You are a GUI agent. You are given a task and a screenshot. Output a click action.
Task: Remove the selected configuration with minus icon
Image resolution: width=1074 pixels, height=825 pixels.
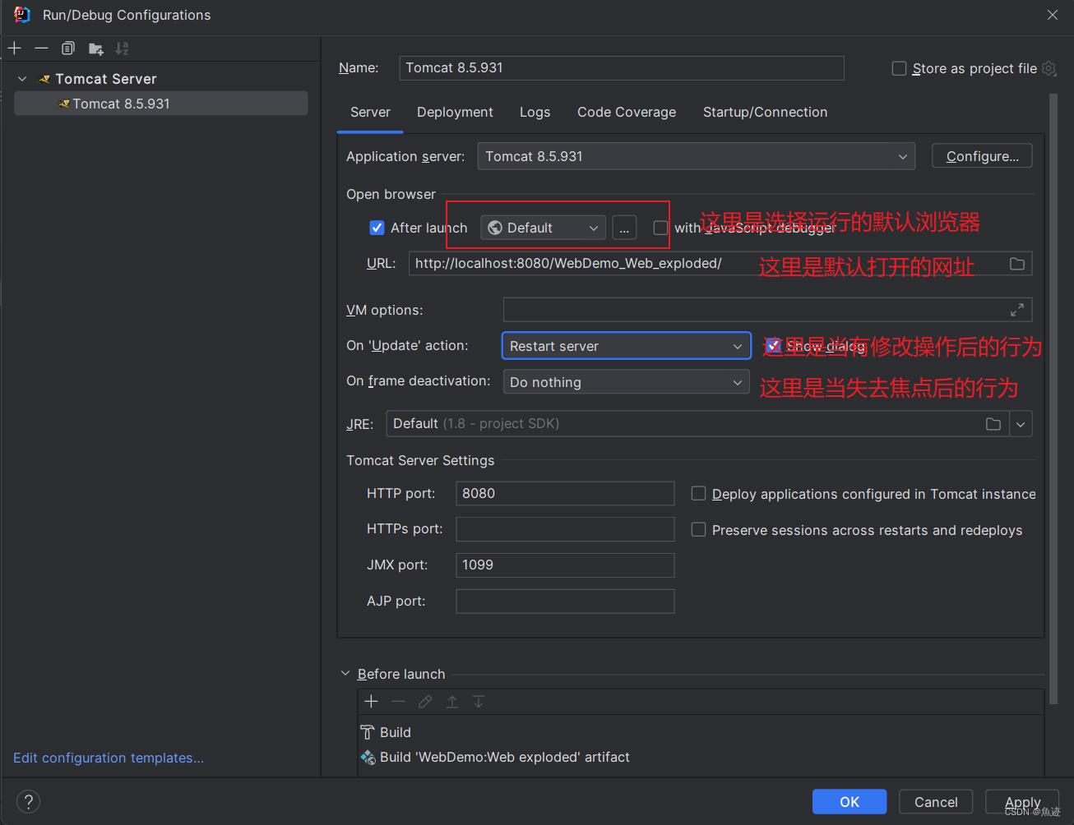coord(41,48)
